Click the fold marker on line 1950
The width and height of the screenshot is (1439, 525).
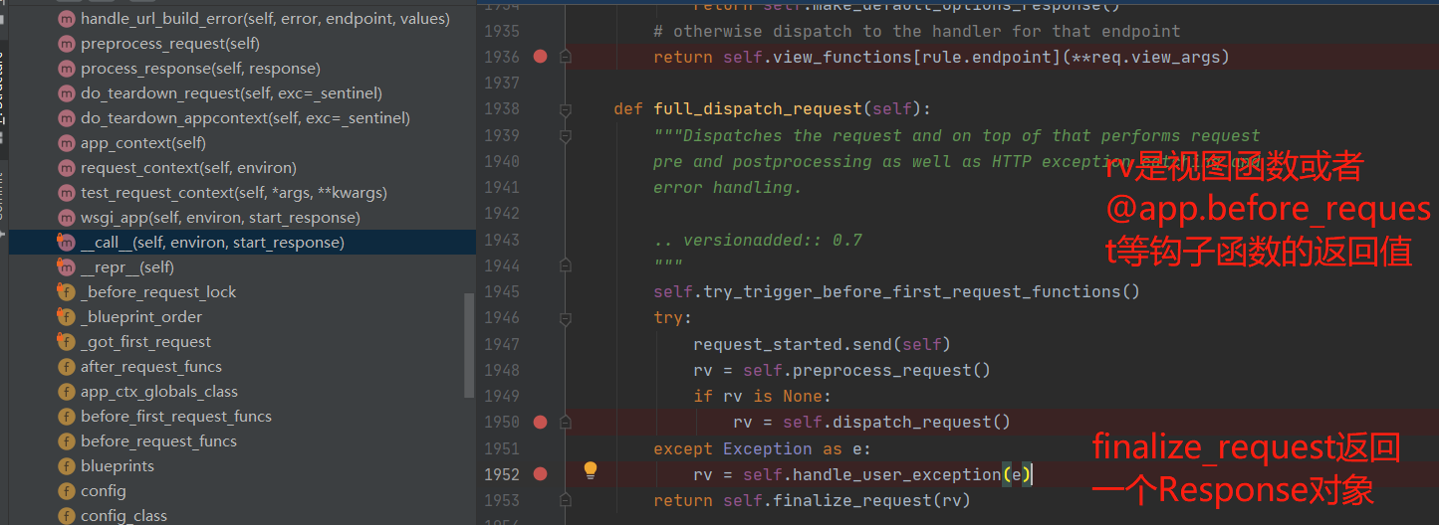click(565, 422)
